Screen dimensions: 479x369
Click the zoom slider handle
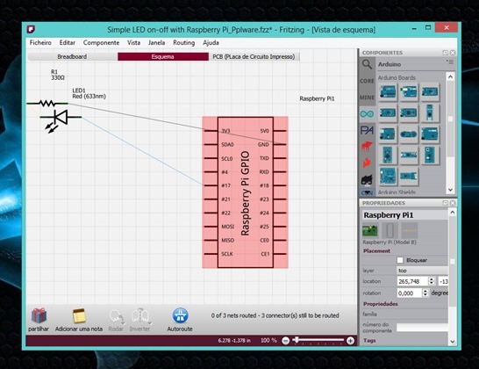coord(296,340)
